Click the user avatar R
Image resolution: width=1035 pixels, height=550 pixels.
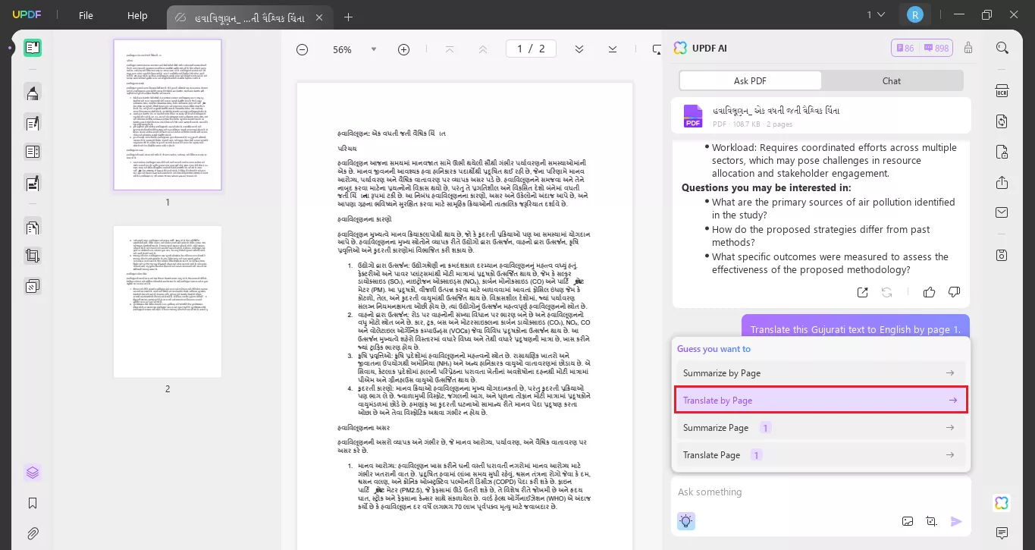click(x=914, y=14)
